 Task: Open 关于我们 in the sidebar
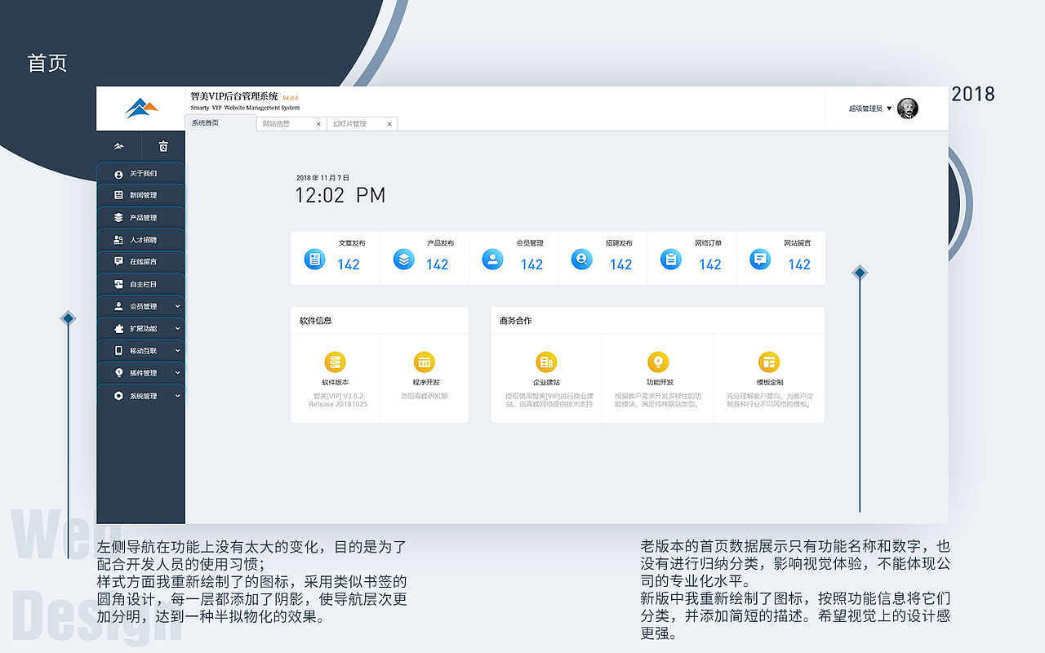click(140, 174)
